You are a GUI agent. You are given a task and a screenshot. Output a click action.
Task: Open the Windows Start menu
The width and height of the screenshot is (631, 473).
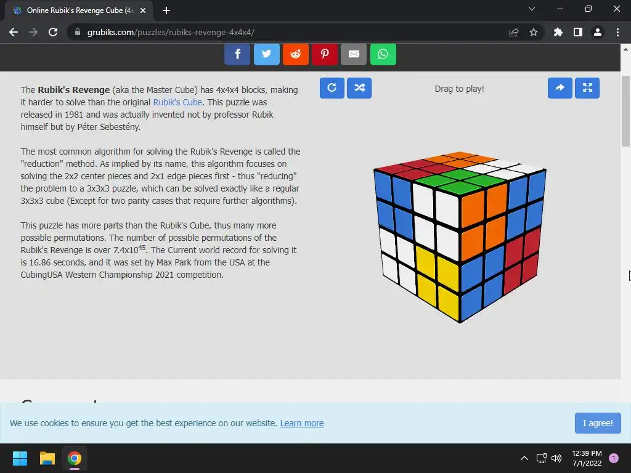pos(20,458)
